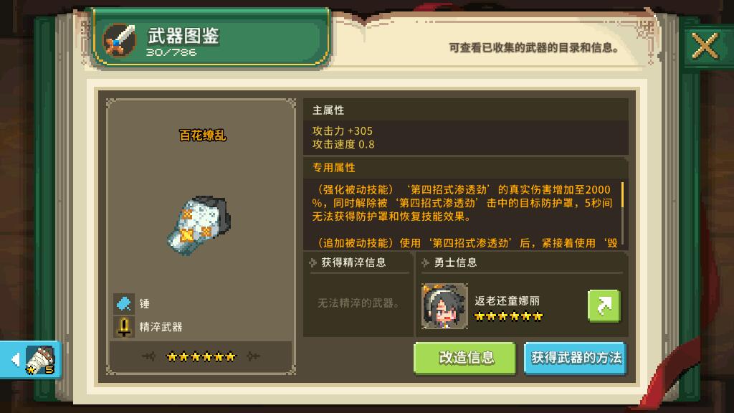This screenshot has height=413, width=734.
Task: Click the six-star rating under weapon
Action: coord(201,357)
